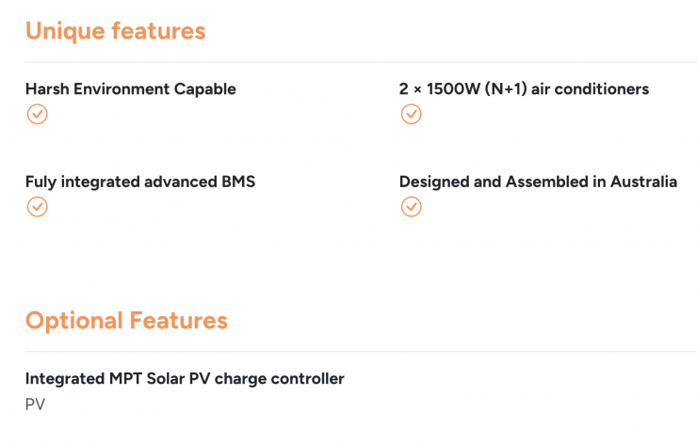Click the 'BMS' abbreviation
The height and width of the screenshot is (443, 697).
coord(237,182)
